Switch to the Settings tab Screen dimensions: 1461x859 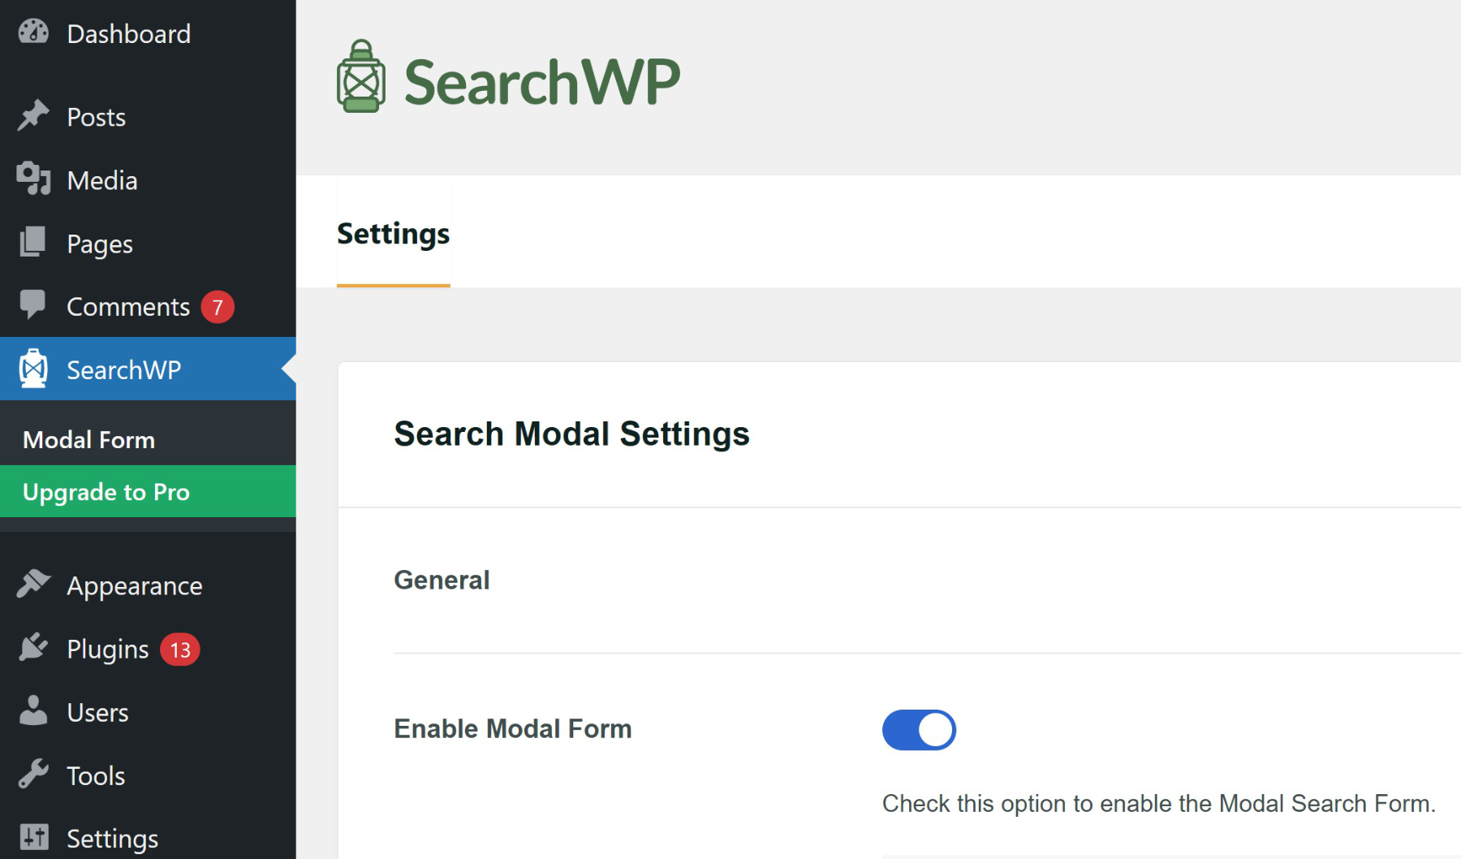click(393, 233)
